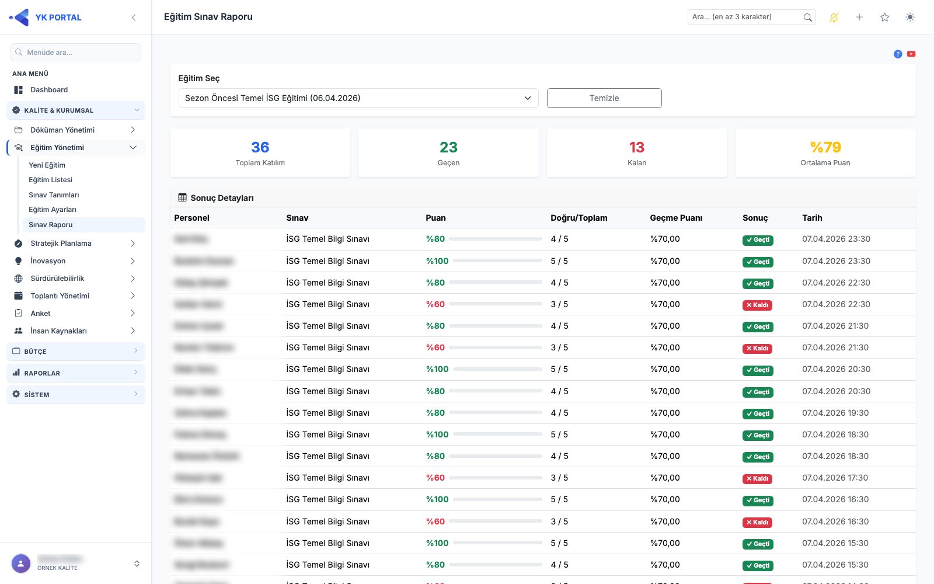Click the Ortalama Puan %79 card

[825, 153]
